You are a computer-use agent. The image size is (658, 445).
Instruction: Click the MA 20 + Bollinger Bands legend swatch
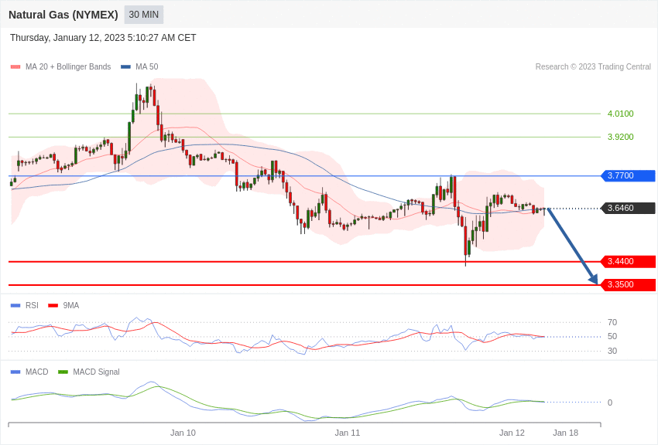click(x=15, y=67)
